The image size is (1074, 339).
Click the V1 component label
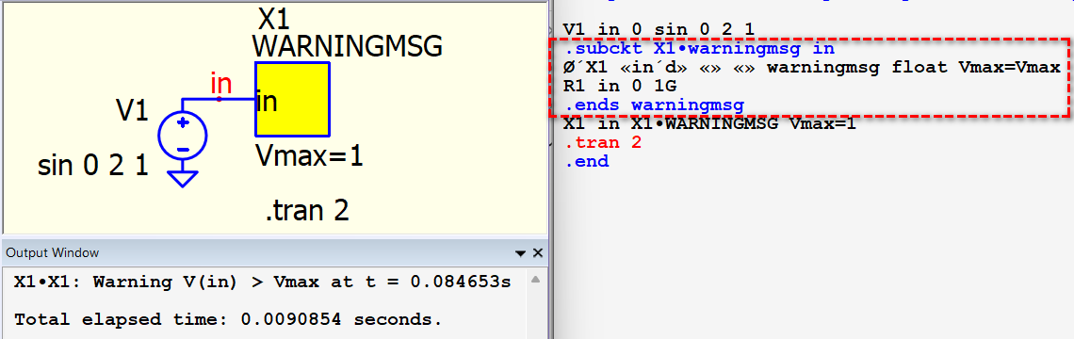[132, 110]
